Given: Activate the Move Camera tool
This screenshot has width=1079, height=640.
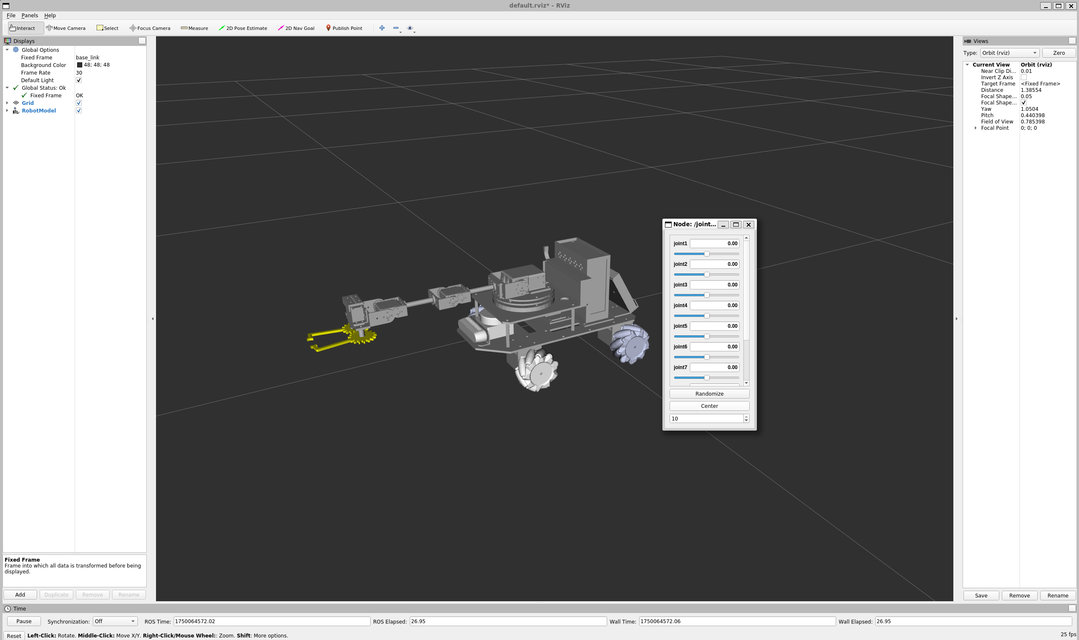Looking at the screenshot, I should click(x=66, y=28).
